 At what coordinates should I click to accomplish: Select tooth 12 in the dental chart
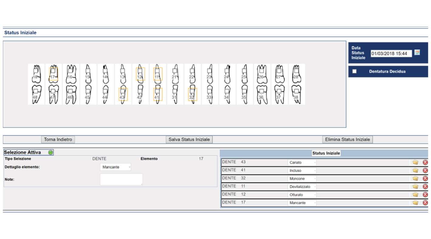pos(140,74)
